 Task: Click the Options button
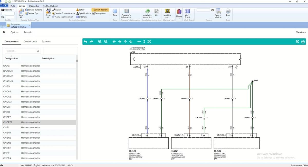click(x=14, y=32)
